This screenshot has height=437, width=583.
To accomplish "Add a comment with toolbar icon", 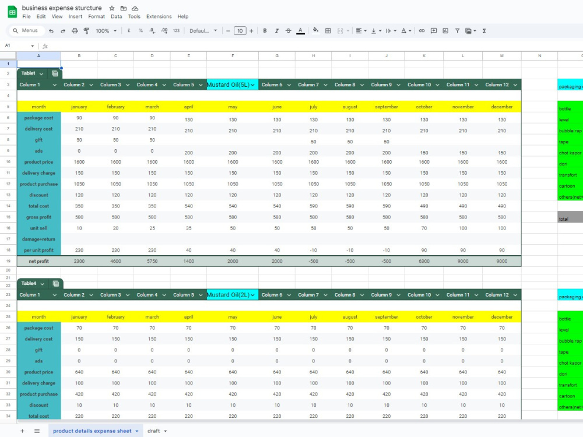I will tap(434, 31).
